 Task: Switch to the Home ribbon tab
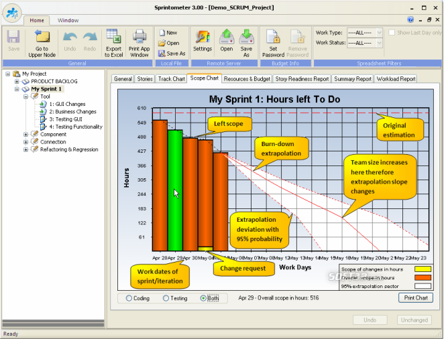tap(37, 21)
